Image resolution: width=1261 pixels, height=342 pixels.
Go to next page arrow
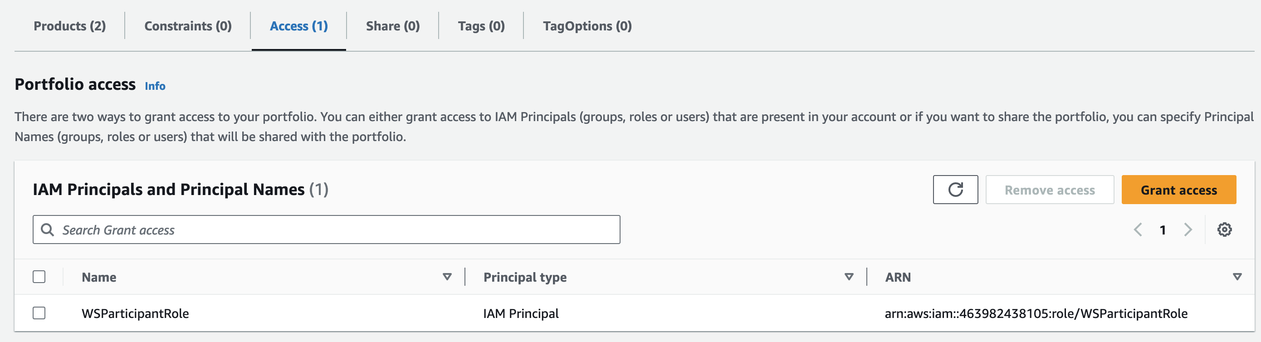click(1188, 230)
